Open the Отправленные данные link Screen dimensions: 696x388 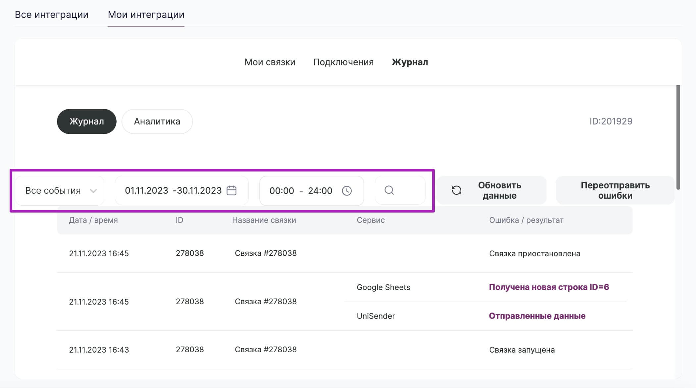coord(537,316)
